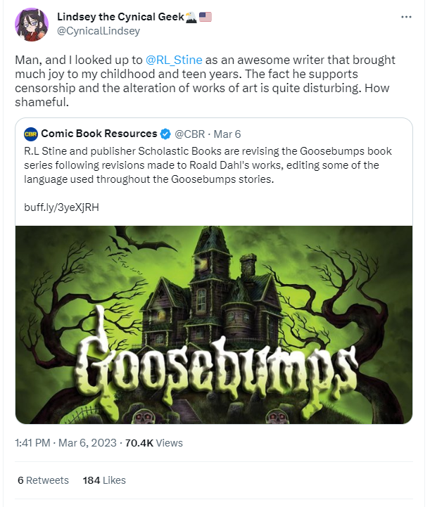
Task: Click Lindsey's profile avatar picture
Action: click(x=32, y=25)
